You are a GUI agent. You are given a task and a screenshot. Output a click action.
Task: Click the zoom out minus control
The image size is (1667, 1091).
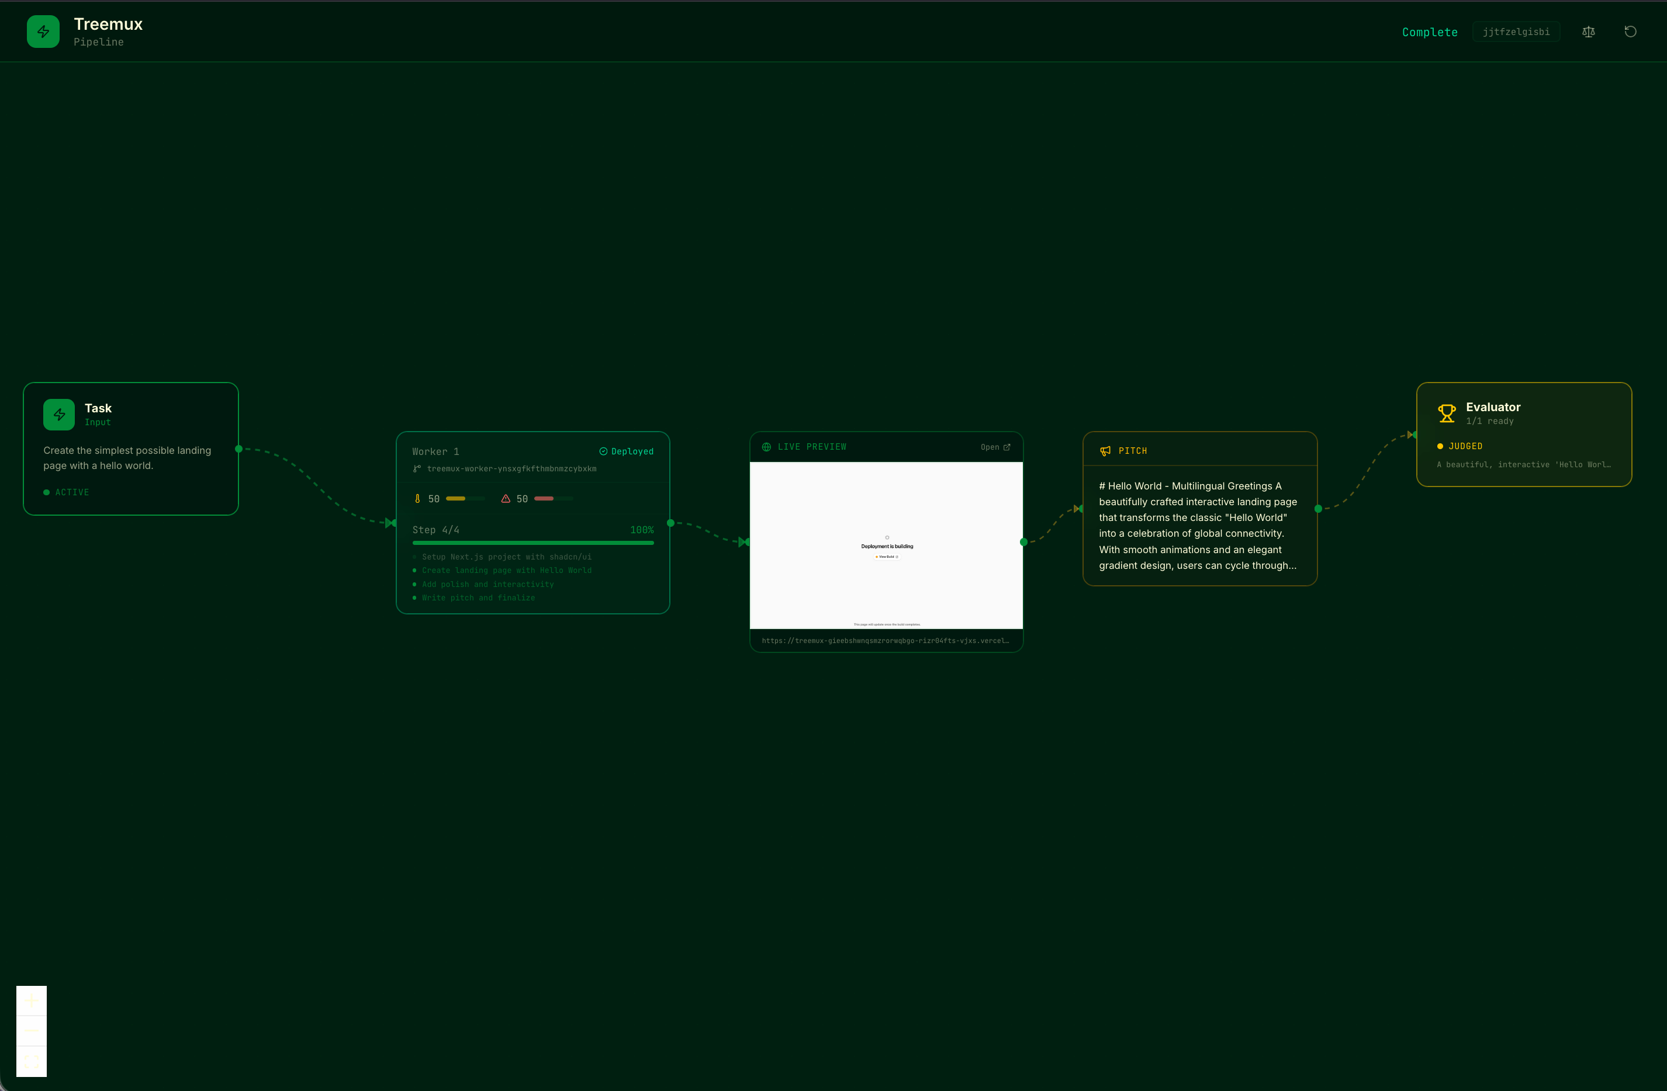point(32,1031)
